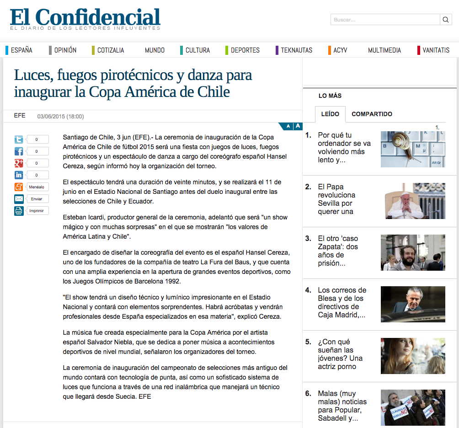The height and width of the screenshot is (428, 459).
Task: Click the printer icon
Action: coord(19,211)
